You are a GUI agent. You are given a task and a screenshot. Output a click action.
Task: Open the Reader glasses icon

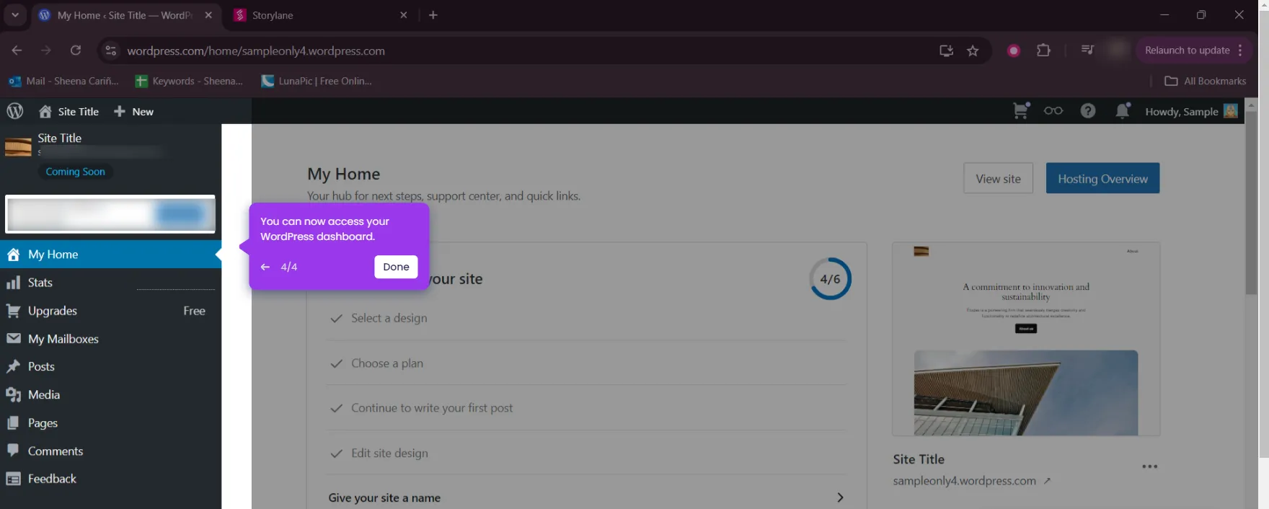point(1053,111)
